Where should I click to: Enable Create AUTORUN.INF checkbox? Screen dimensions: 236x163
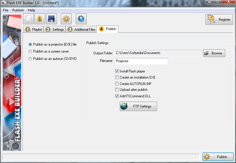coord(117,84)
